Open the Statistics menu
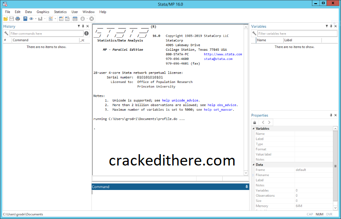 pyautogui.click(x=60, y=12)
